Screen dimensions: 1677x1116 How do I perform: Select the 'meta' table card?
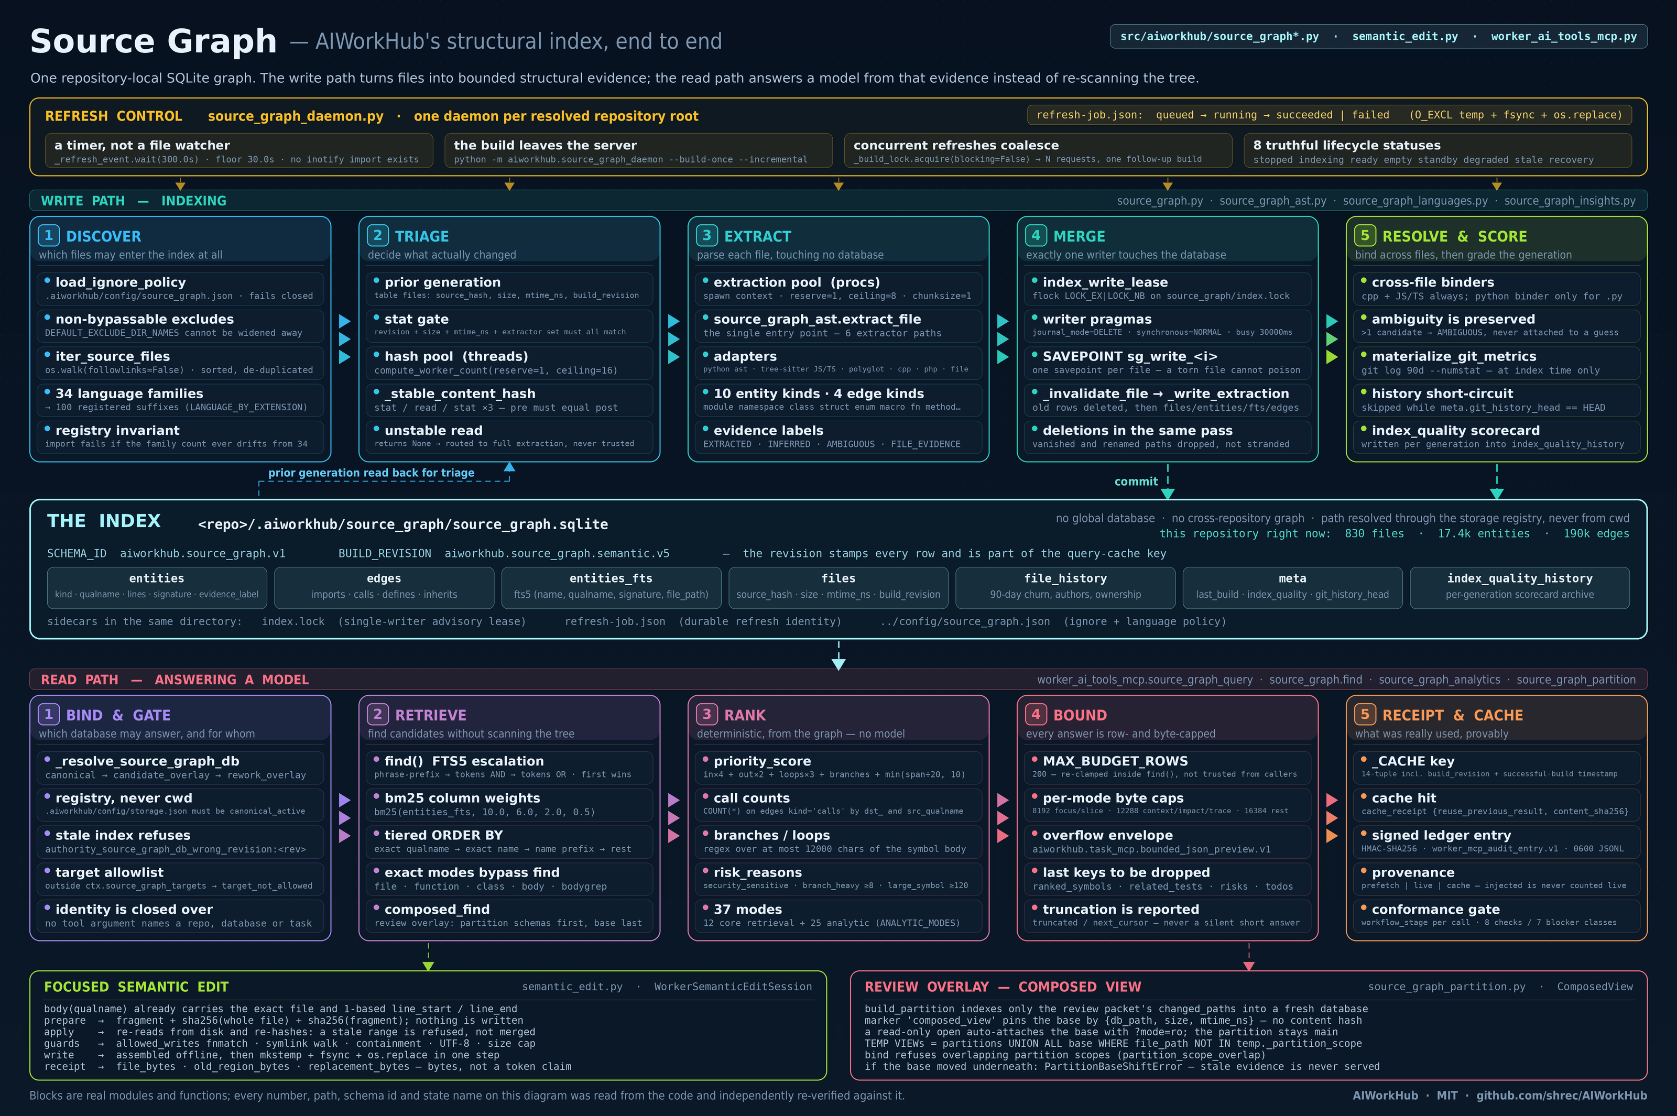(x=1293, y=587)
